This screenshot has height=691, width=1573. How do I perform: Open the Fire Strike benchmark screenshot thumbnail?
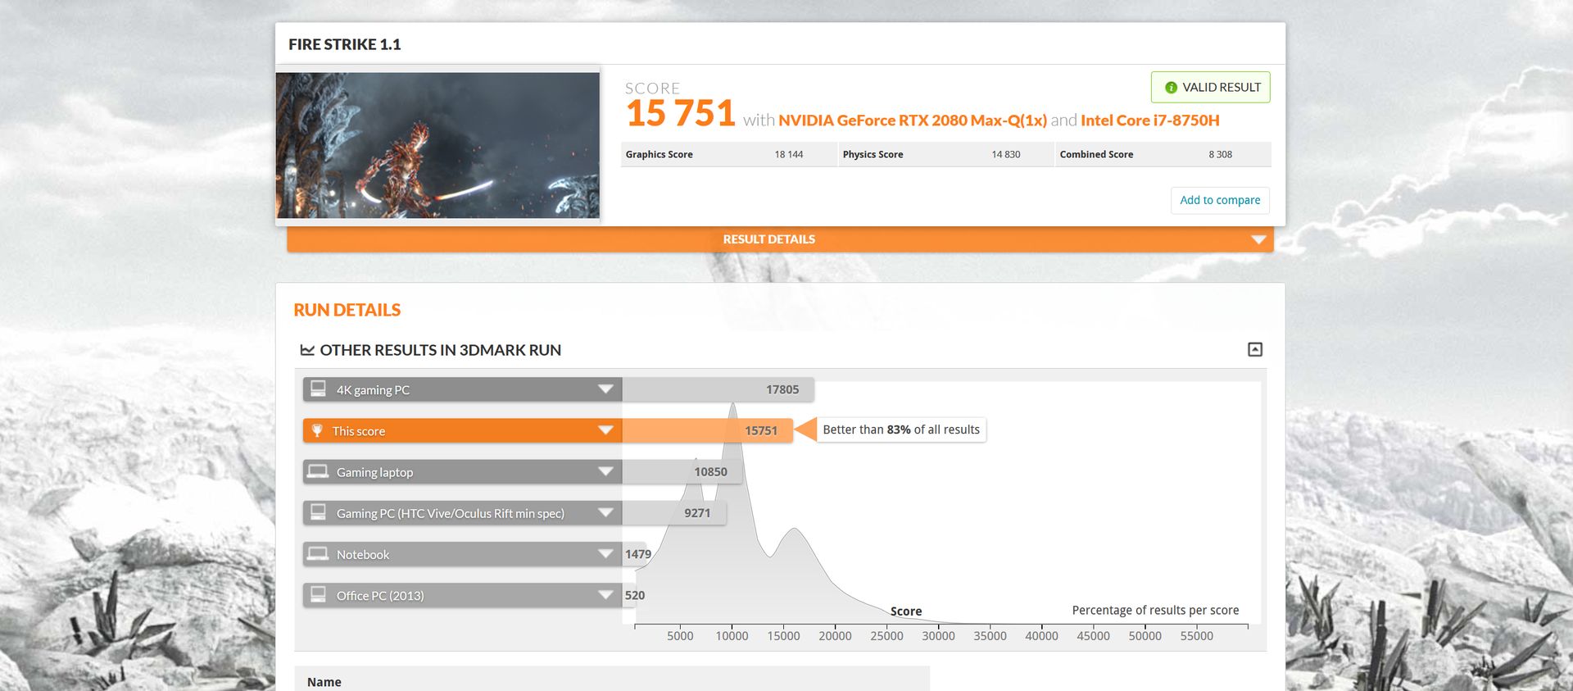tap(437, 145)
